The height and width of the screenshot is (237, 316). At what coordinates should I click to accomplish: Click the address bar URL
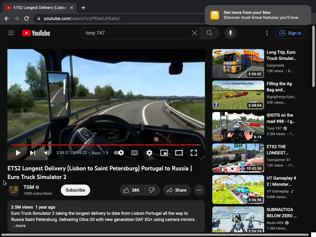click(x=81, y=19)
